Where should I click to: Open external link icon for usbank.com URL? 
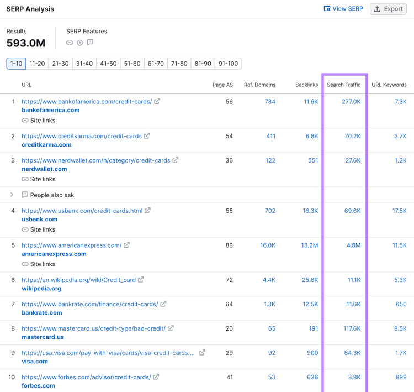point(147,211)
